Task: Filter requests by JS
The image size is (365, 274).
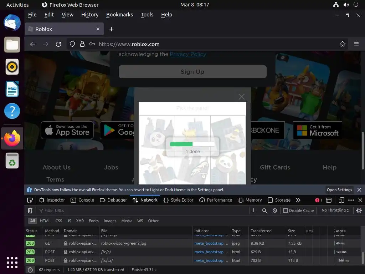Action: point(69,220)
